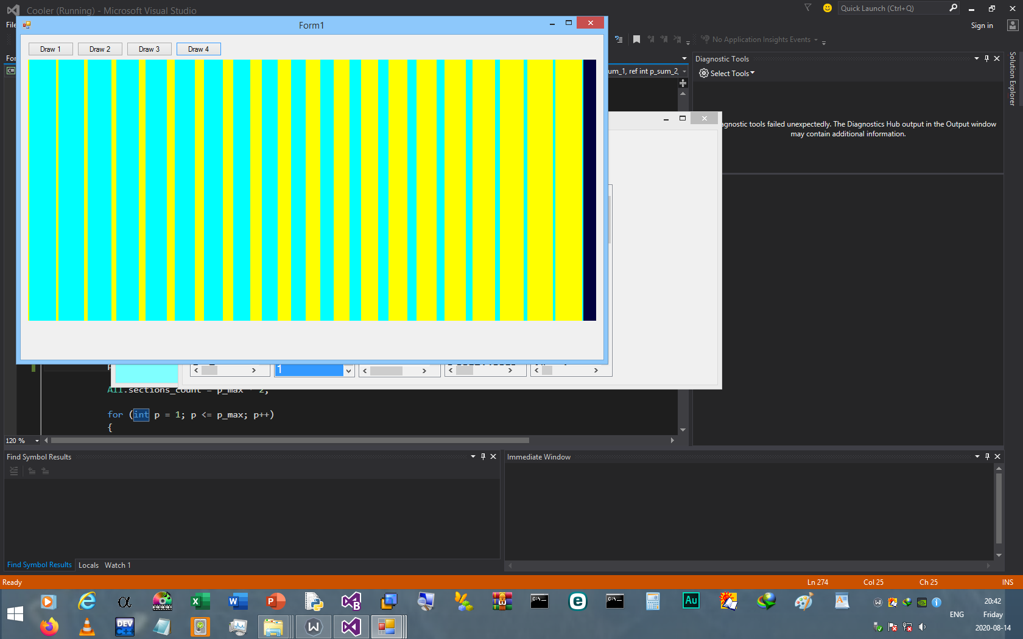Click the notifications filter flag icon
This screenshot has width=1023, height=639.
808,8
